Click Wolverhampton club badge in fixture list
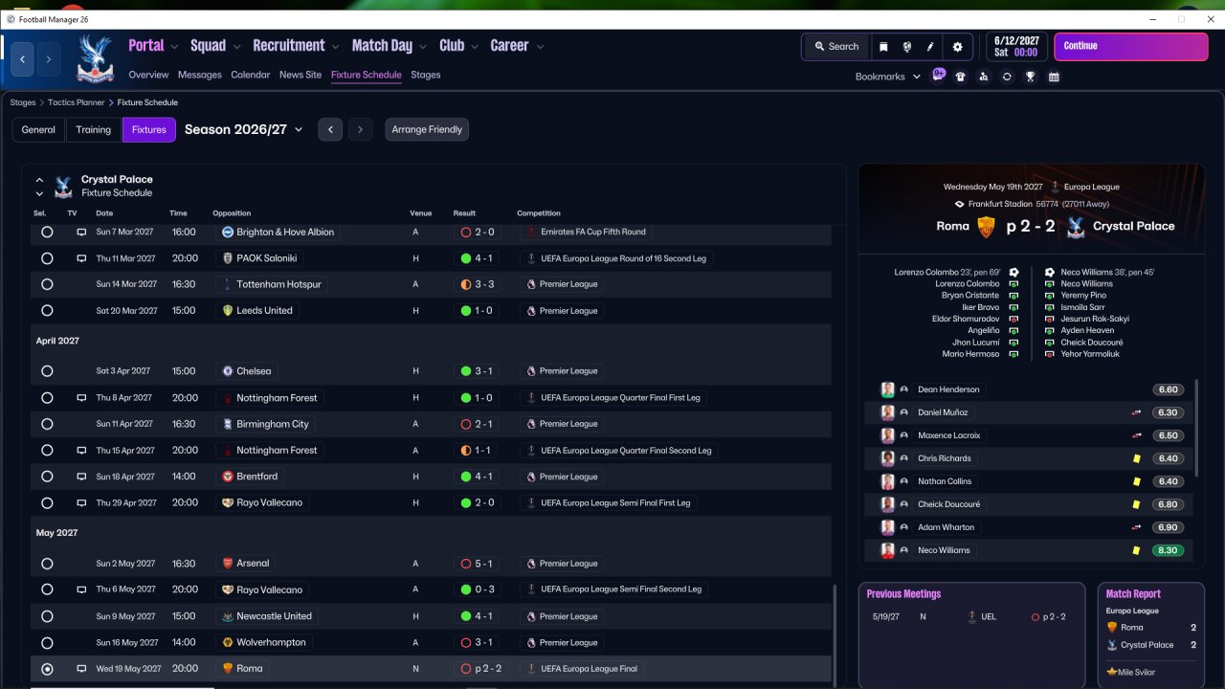Screen dimensions: 1225x689 228,643
